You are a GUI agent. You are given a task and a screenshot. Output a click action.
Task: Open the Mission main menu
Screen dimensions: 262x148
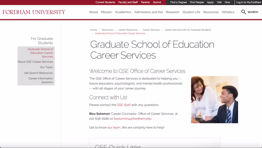click(106, 12)
